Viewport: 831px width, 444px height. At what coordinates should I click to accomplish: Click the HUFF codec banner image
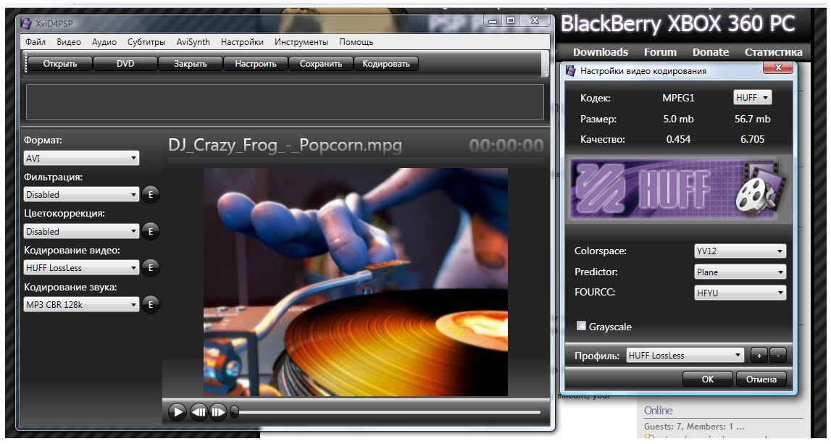680,188
